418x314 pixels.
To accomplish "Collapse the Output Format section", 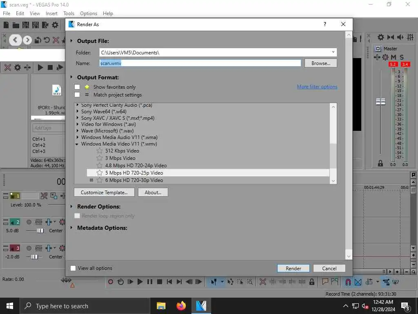I will click(x=71, y=77).
